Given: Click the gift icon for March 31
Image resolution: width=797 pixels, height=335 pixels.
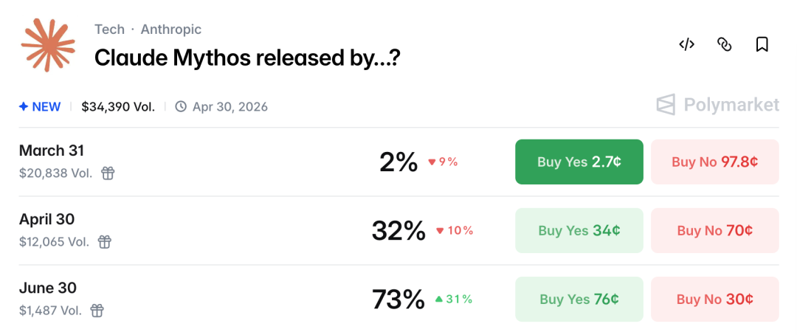Looking at the screenshot, I should [108, 173].
